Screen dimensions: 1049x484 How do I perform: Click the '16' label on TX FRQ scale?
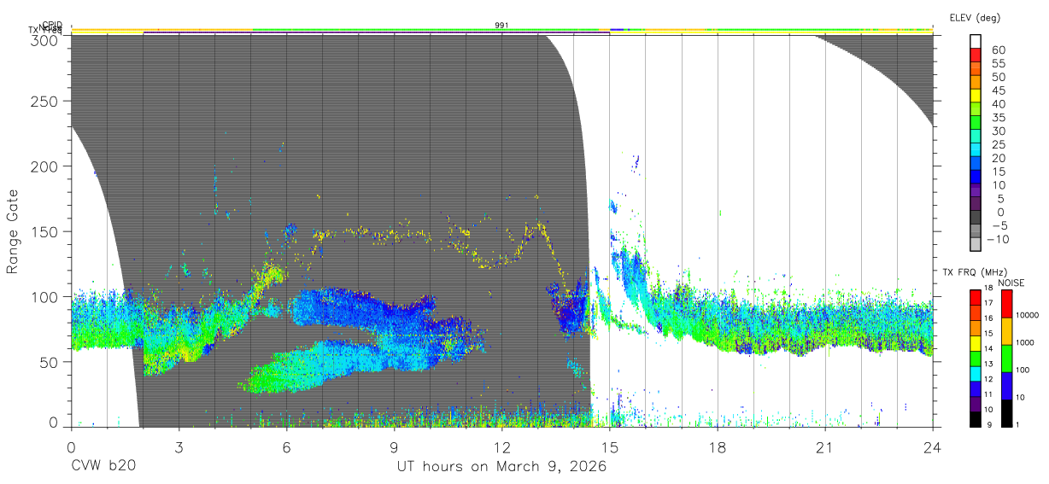[987, 318]
